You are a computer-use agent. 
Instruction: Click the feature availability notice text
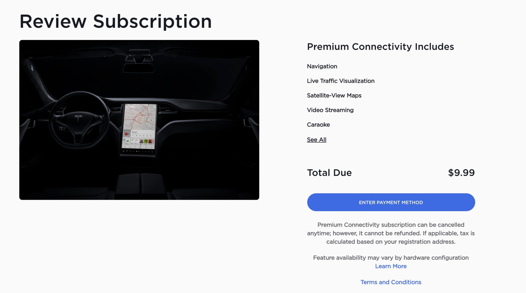coord(391,258)
